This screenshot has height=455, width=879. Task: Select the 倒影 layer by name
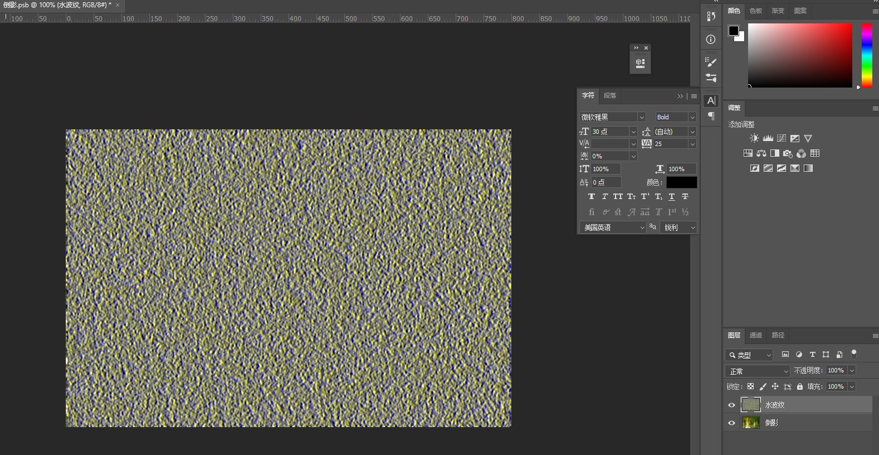771,423
